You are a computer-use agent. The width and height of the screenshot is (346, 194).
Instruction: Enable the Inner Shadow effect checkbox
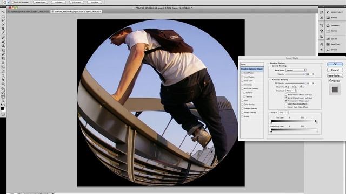pyautogui.click(x=242, y=77)
